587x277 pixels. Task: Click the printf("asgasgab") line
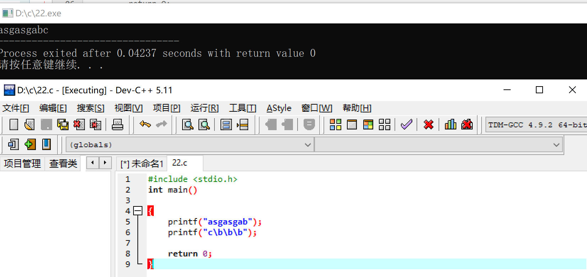pos(215,222)
